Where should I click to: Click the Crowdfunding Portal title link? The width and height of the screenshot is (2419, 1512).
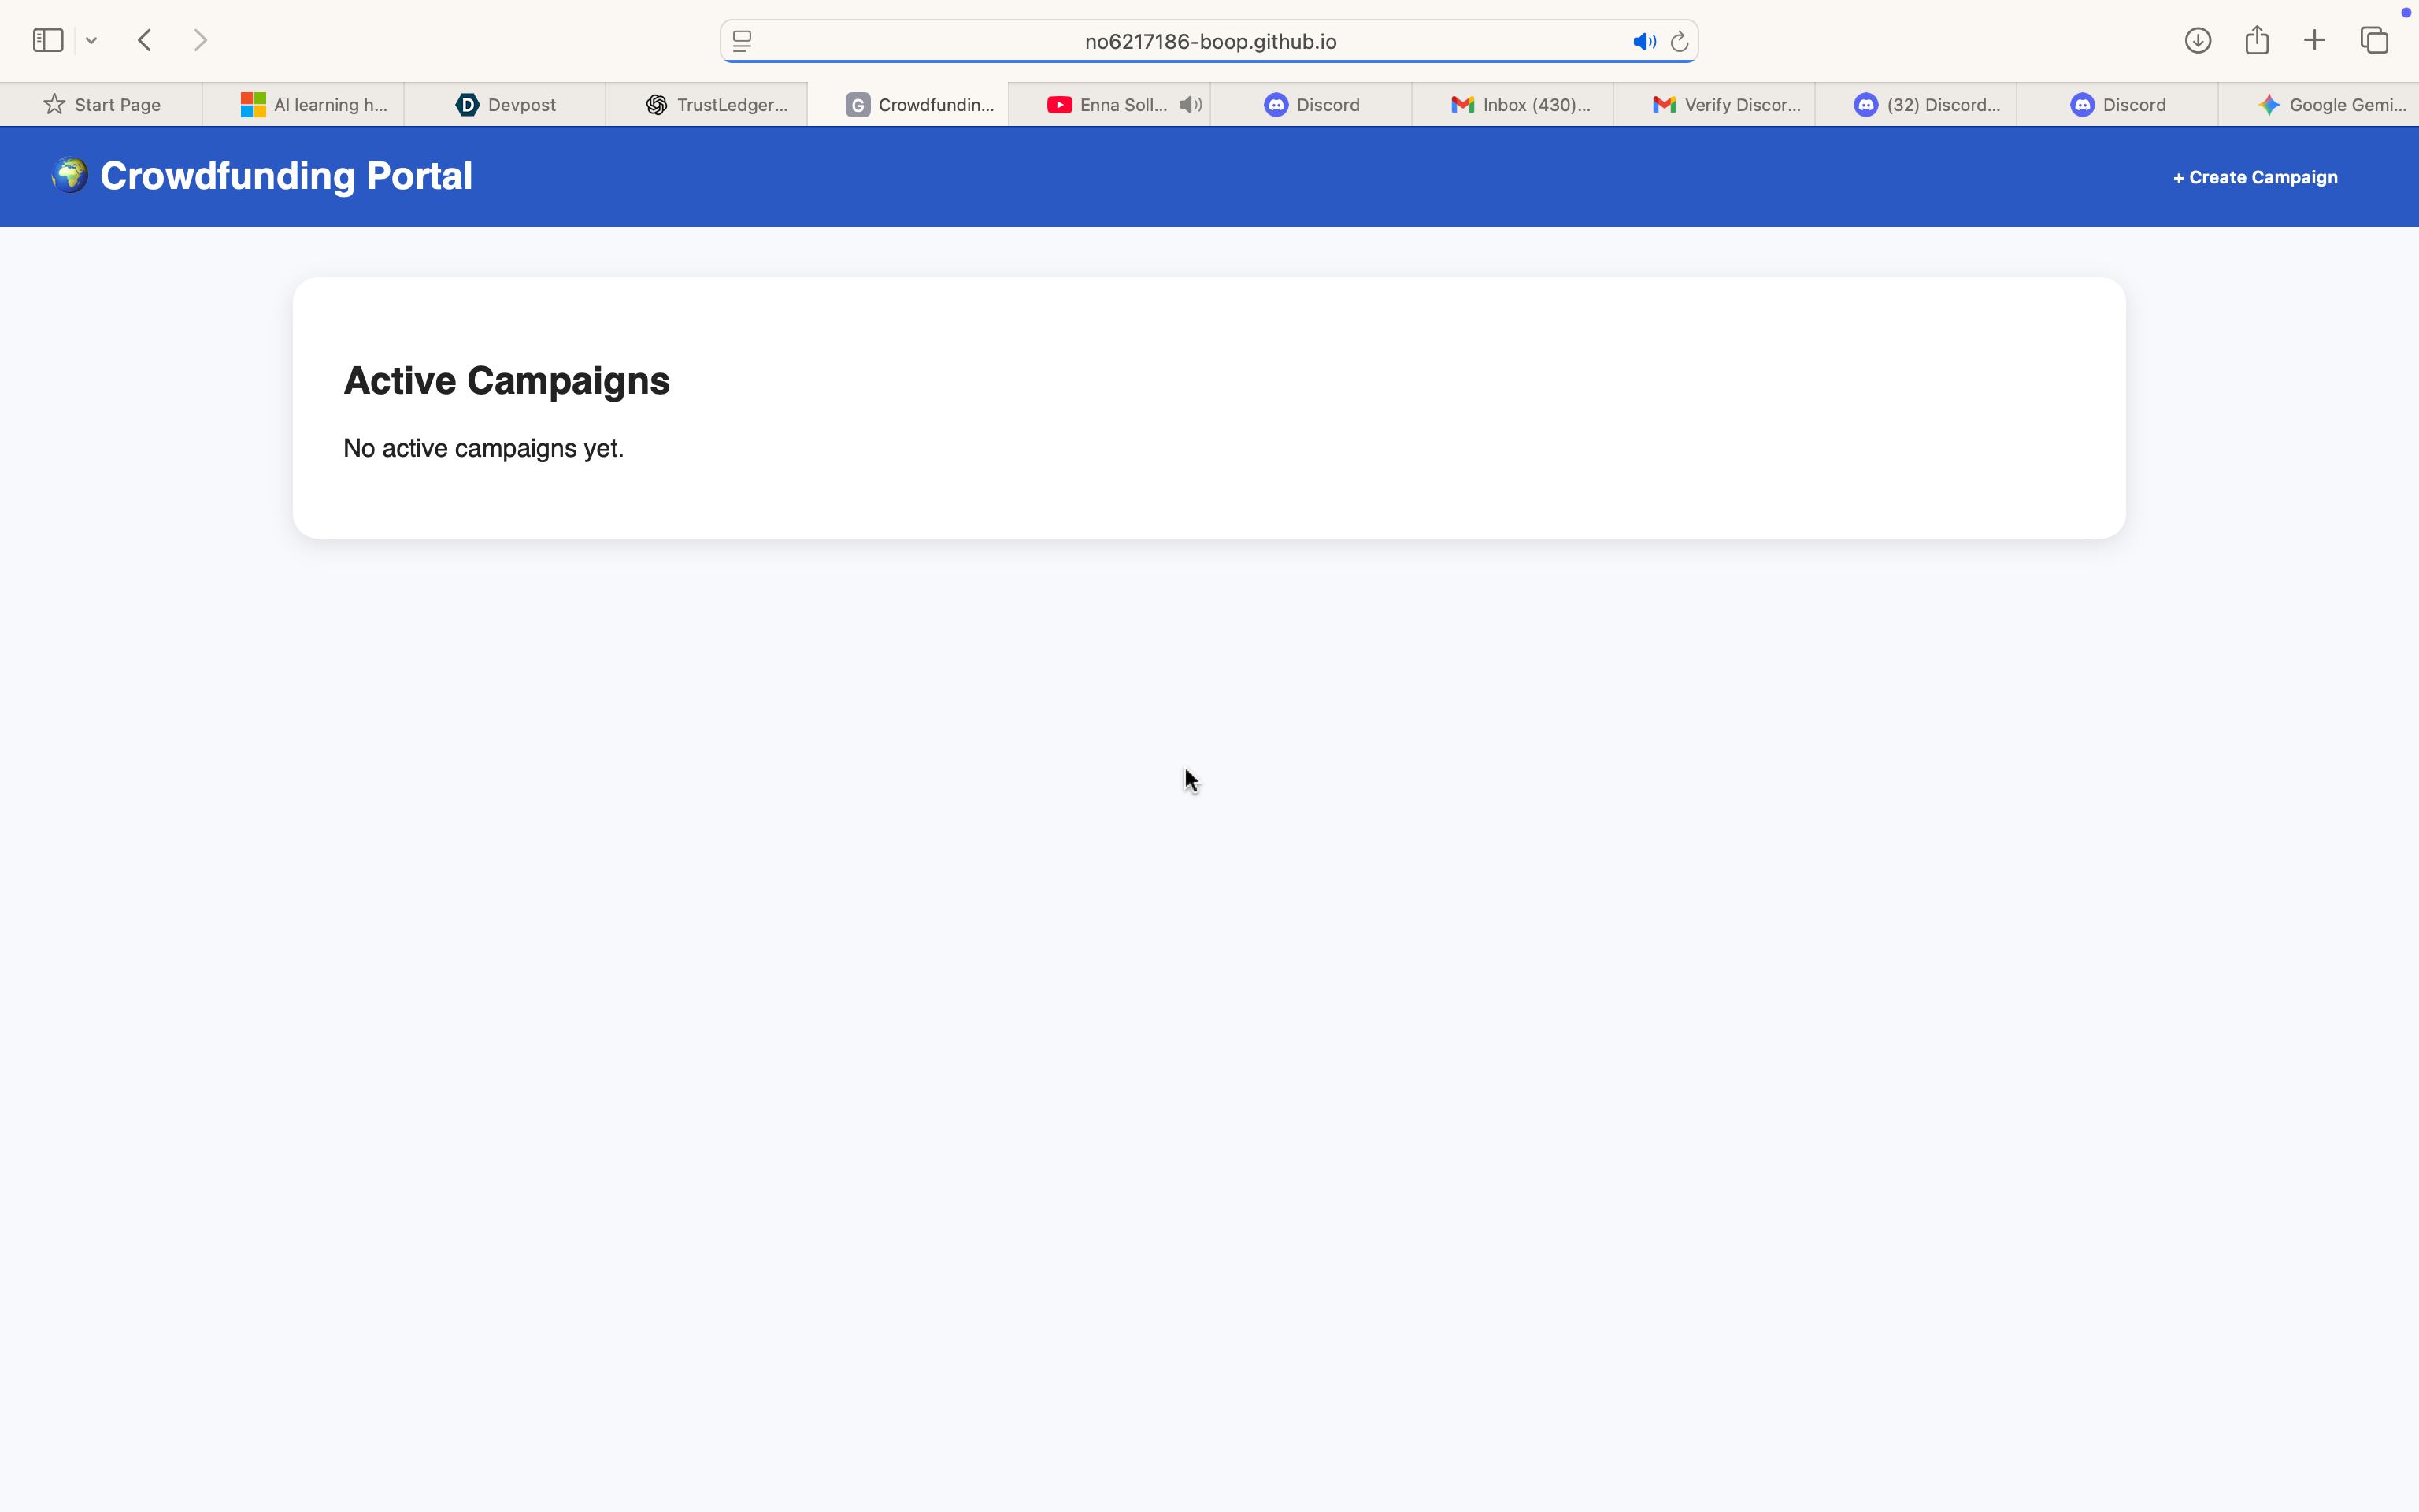(285, 176)
